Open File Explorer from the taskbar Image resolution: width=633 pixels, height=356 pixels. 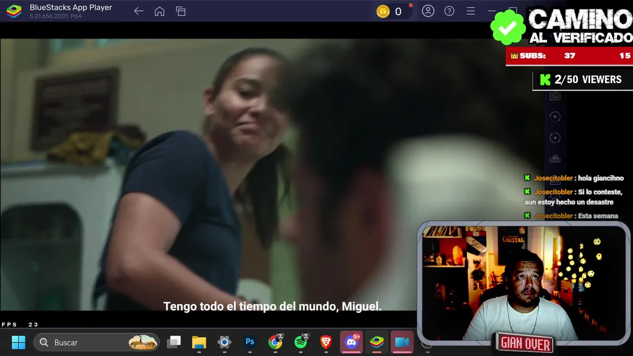199,342
